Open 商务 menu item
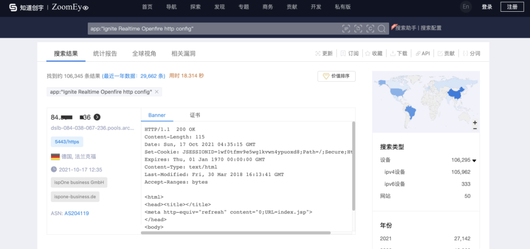 pos(268,7)
